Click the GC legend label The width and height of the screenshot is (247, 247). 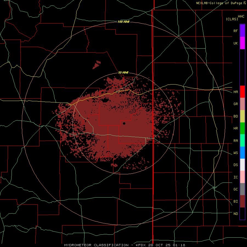[x=235, y=189]
